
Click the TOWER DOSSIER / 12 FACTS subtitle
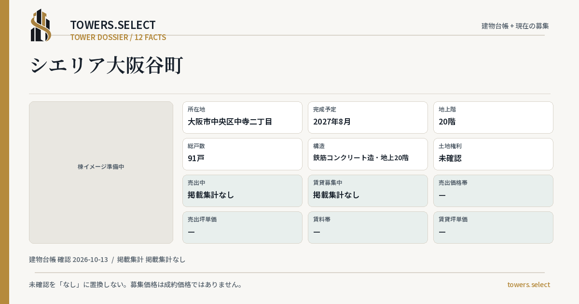118,37
